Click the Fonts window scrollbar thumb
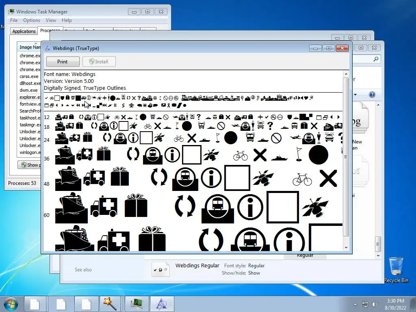The width and height of the screenshot is (416, 312). click(378, 244)
